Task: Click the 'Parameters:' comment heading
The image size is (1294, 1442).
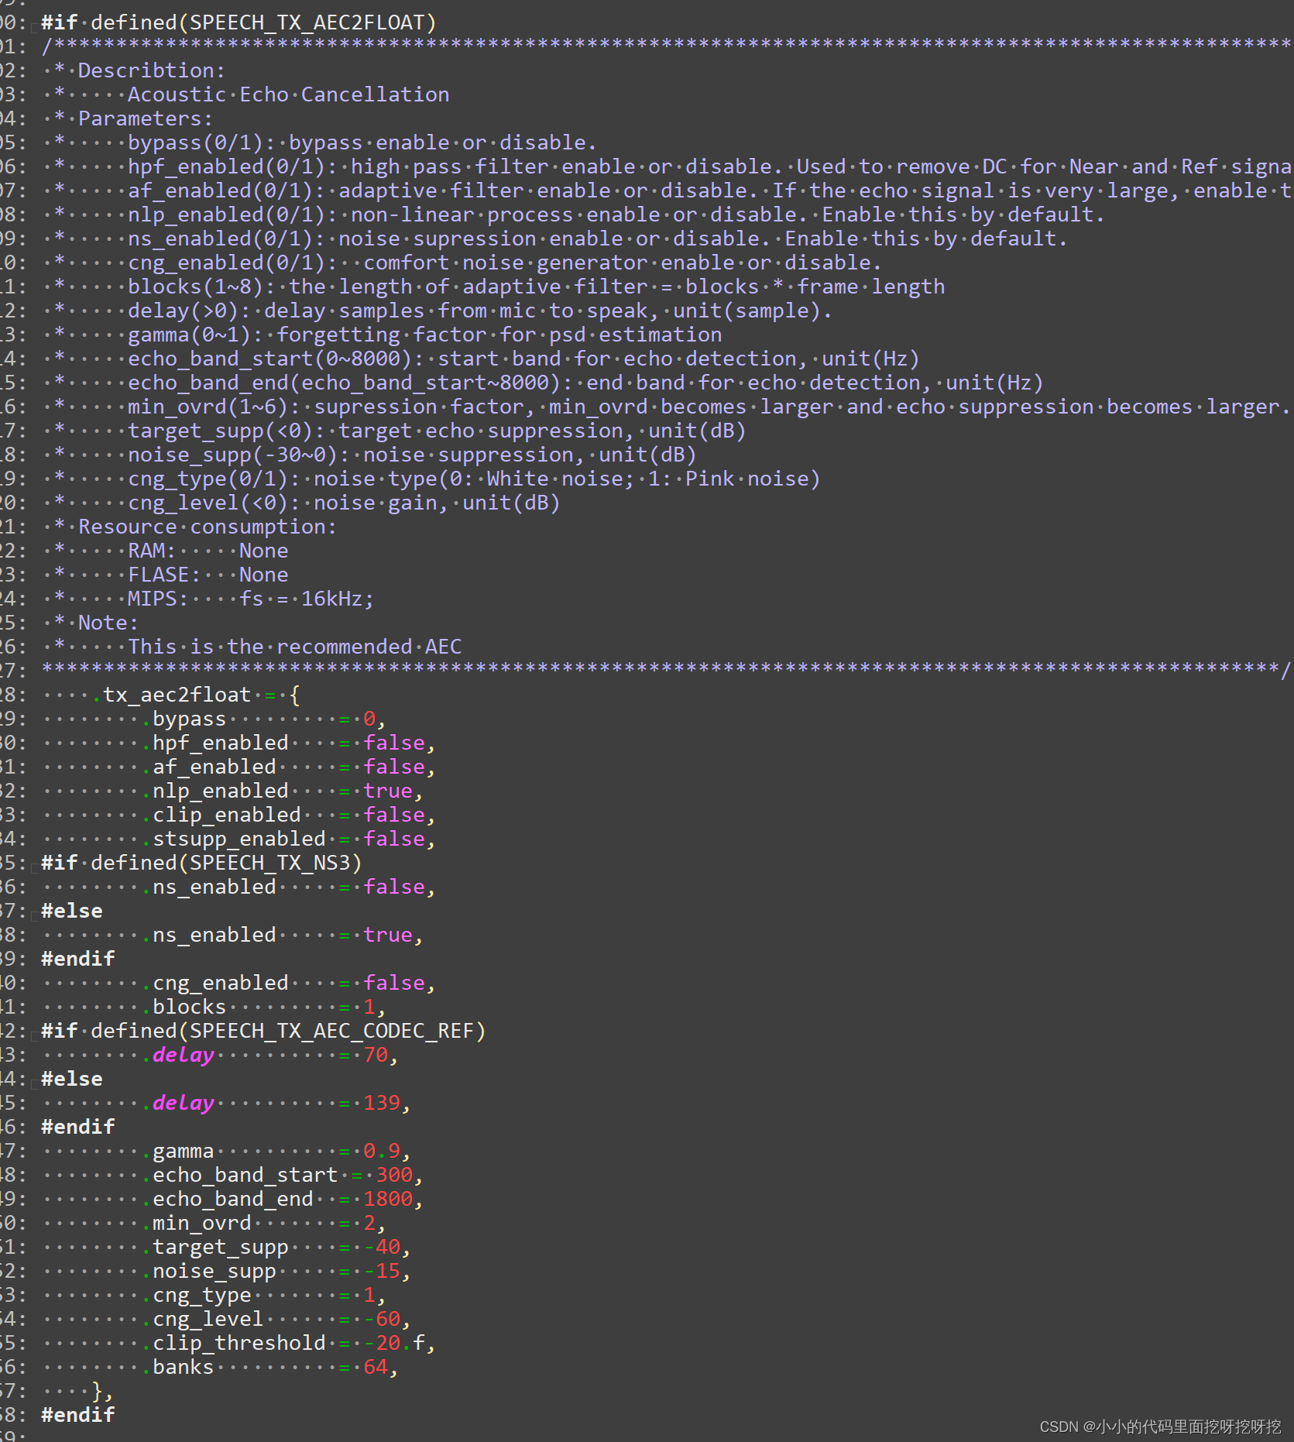Action: (x=146, y=118)
